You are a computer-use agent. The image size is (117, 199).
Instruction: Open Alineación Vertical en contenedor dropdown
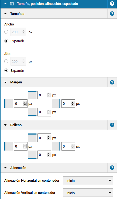(88, 193)
